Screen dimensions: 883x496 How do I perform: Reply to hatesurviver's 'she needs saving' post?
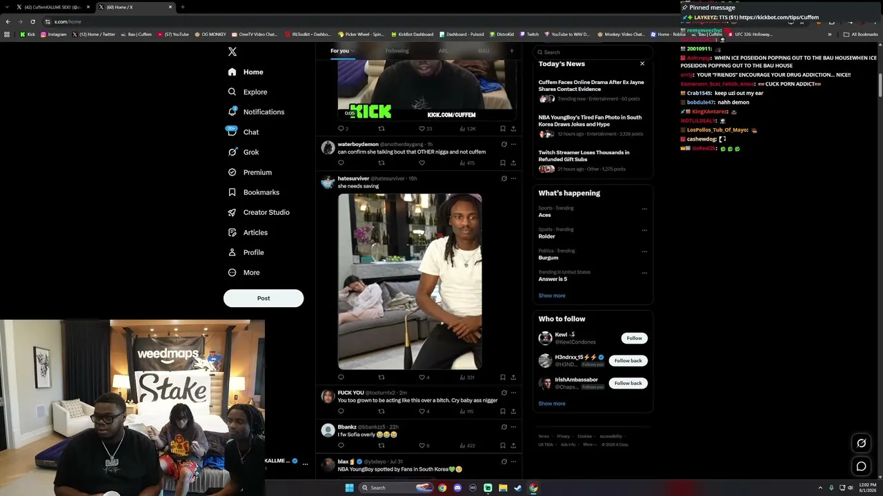pyautogui.click(x=341, y=378)
